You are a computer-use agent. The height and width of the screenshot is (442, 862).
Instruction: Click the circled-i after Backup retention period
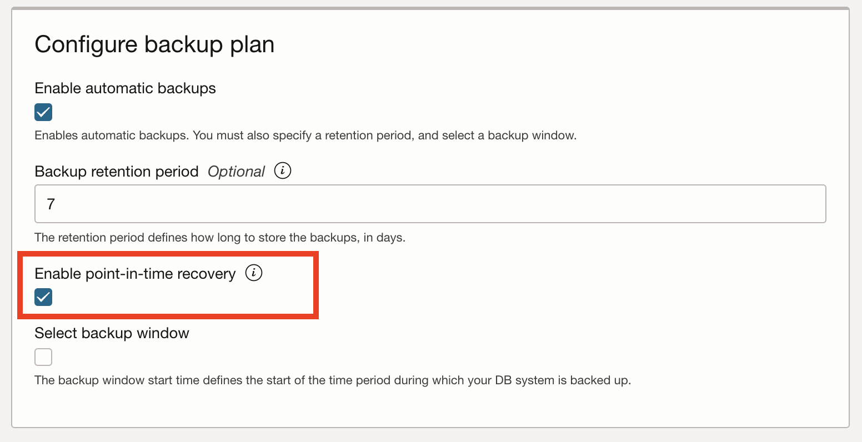[282, 171]
